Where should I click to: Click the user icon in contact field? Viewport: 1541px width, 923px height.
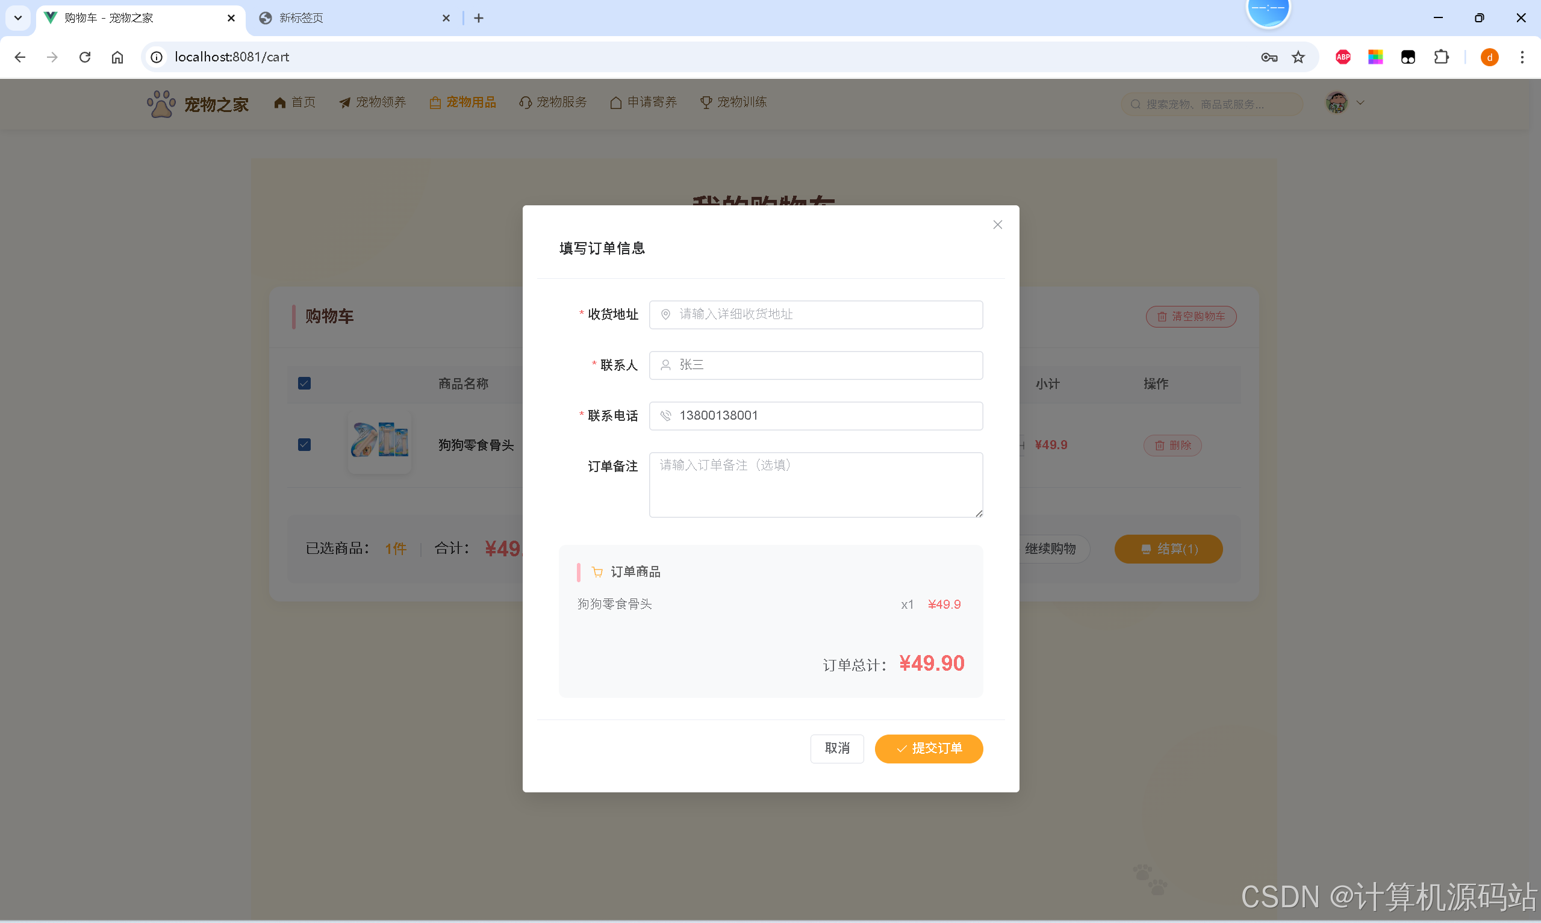pos(665,365)
